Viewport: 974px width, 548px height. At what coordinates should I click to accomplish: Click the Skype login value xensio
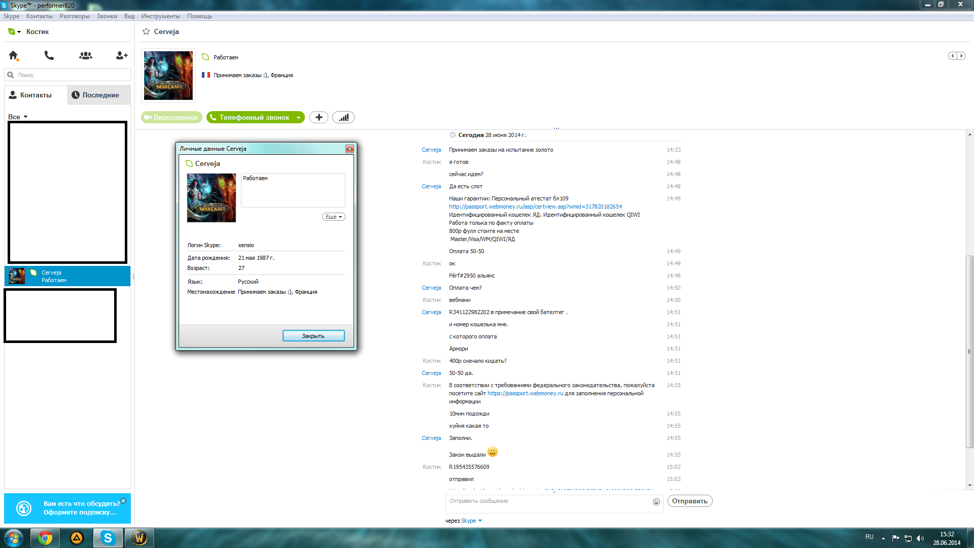click(x=246, y=245)
